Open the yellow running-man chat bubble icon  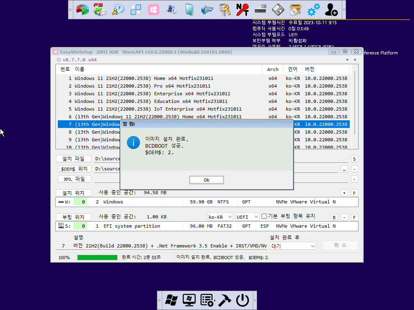118,10
